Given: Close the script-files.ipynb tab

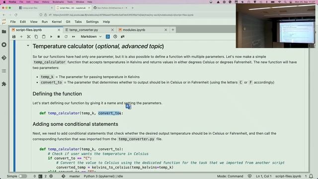Looking at the screenshot, I should [x=59, y=30].
